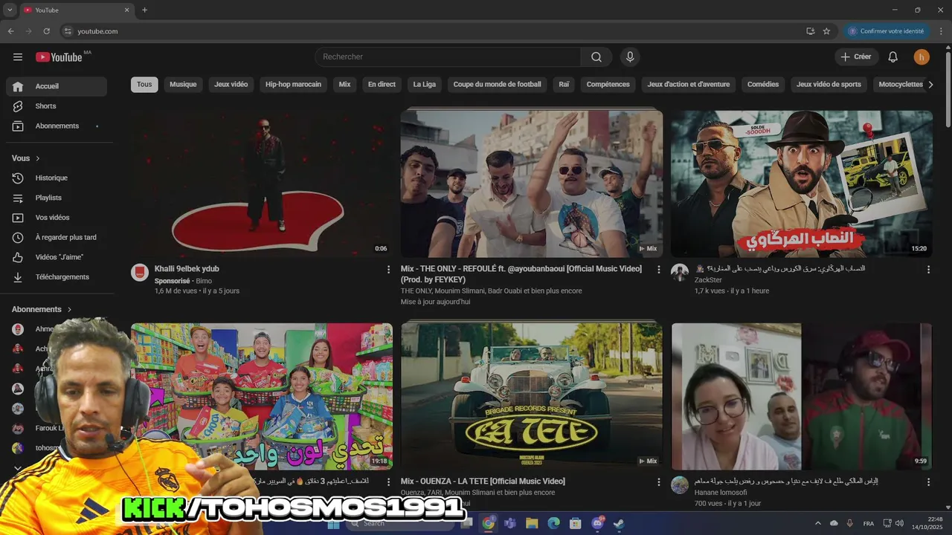Image resolution: width=952 pixels, height=535 pixels.
Task: Click the YouTube logo
Action: (59, 57)
